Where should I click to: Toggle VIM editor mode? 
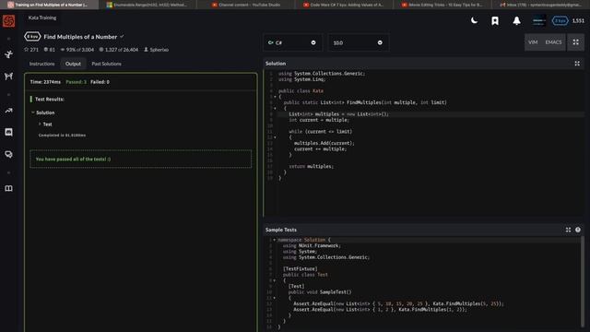533,42
